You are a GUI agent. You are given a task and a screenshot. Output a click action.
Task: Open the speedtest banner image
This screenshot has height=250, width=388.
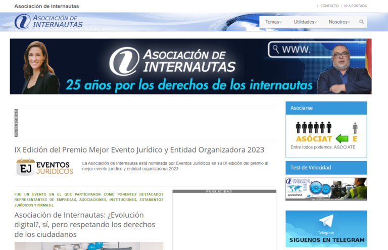[x=326, y=189]
